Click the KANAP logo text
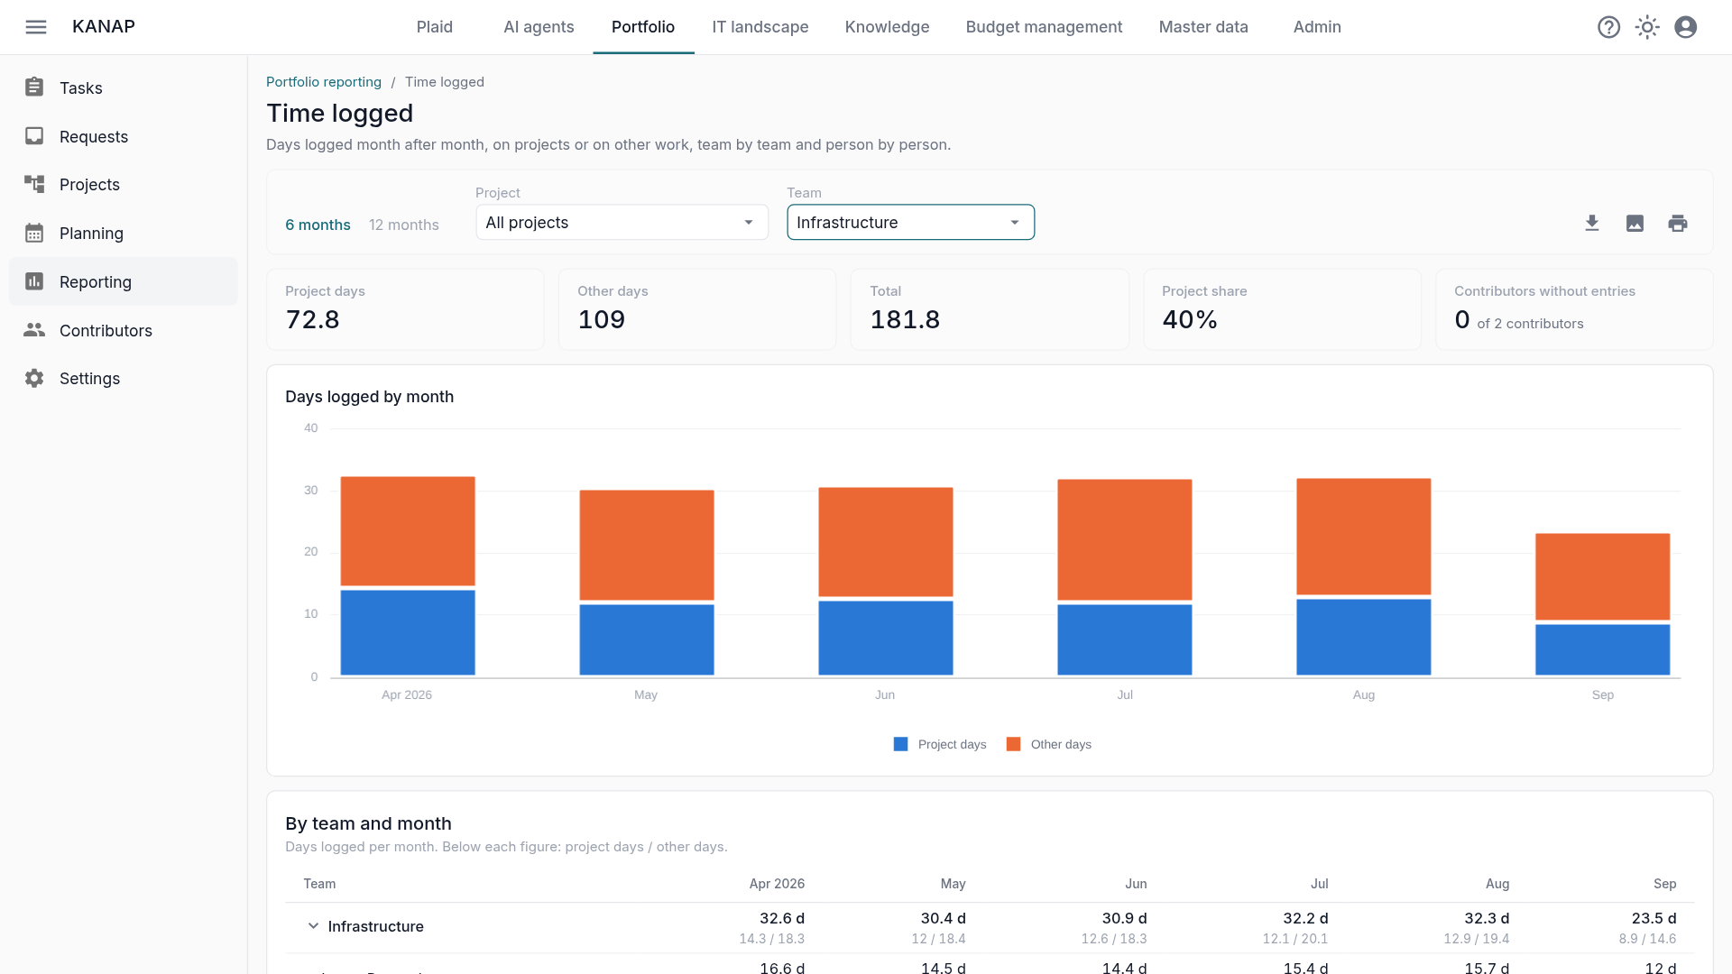Viewport: 1732px width, 974px height. pyautogui.click(x=104, y=27)
